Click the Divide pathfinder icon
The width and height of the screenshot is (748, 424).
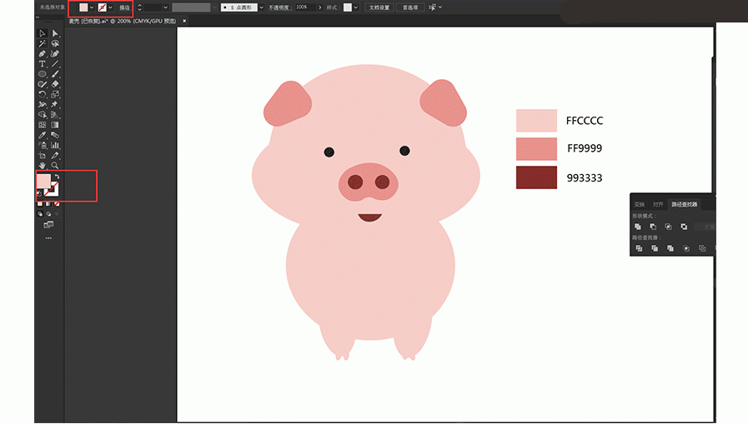[x=638, y=248]
